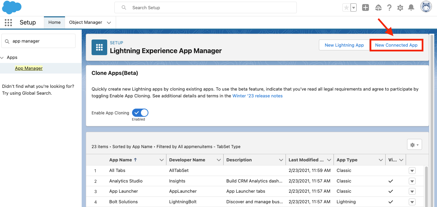Open the Favorites star icon
The image size is (437, 207).
tap(346, 7)
